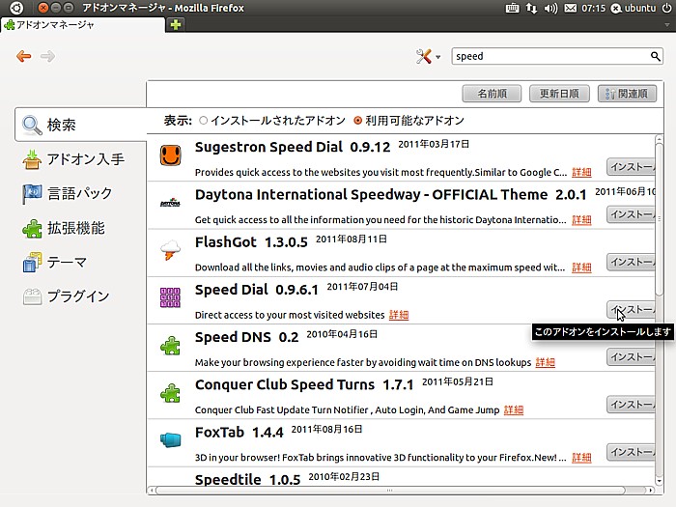Open 詳細 link for FoxTab

(581, 458)
